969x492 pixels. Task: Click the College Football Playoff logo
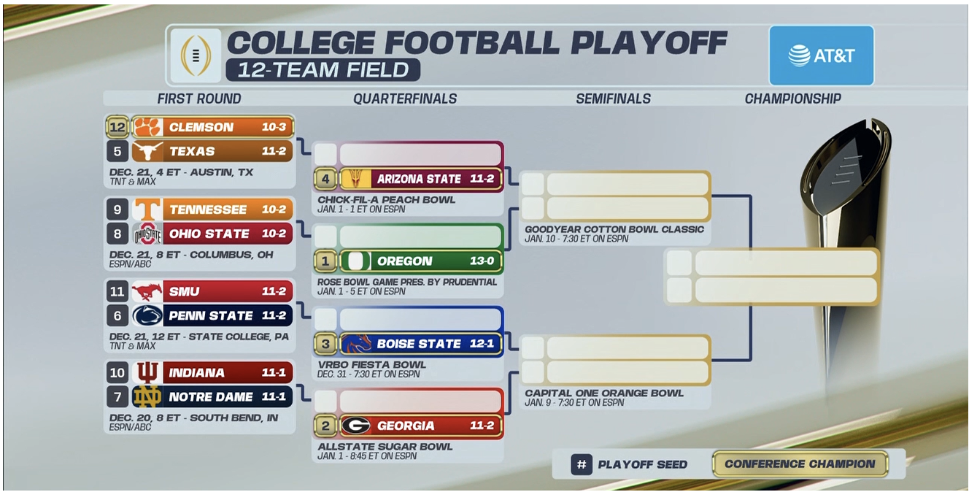[195, 55]
